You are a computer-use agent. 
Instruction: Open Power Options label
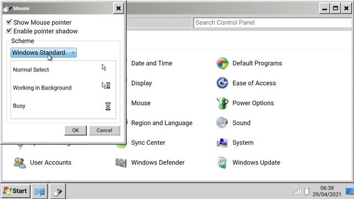253,103
